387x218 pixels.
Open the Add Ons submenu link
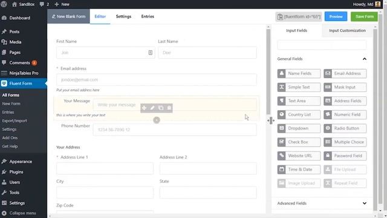(10, 138)
